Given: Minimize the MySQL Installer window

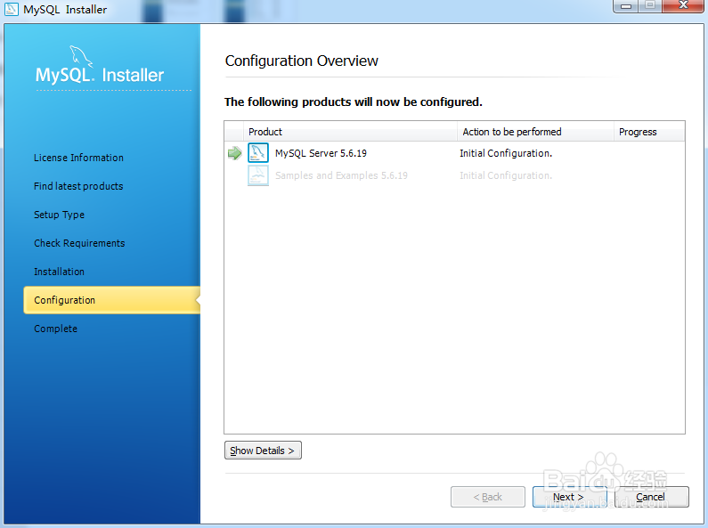Looking at the screenshot, I should coord(626,6).
